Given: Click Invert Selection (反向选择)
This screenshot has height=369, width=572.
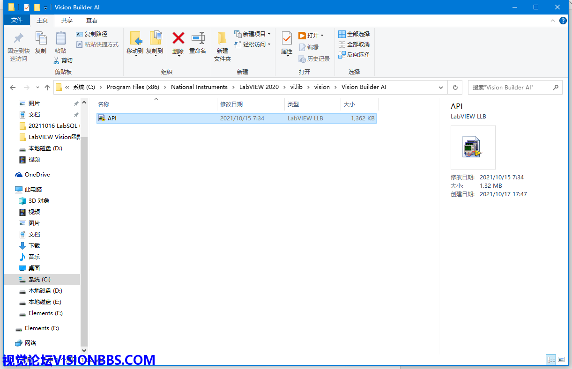Looking at the screenshot, I should pyautogui.click(x=354, y=55).
